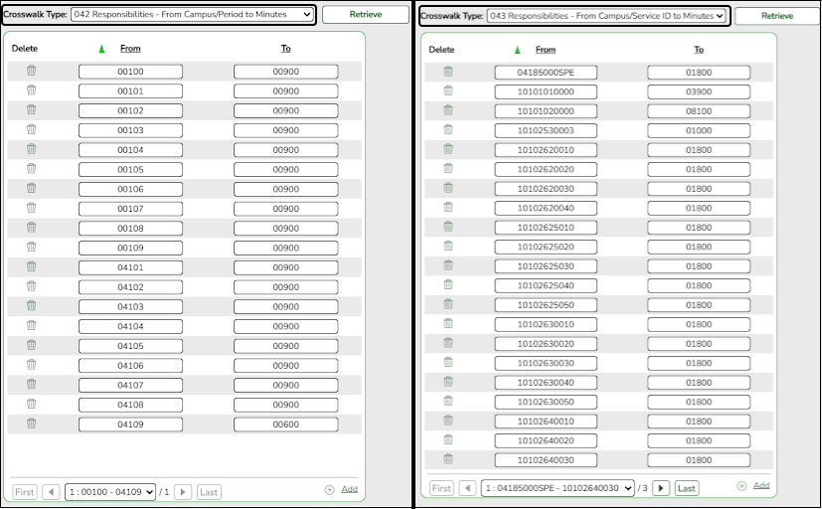The width and height of the screenshot is (822, 509).
Task: Click the previous page arrow in 042 panel
Action: (51, 492)
